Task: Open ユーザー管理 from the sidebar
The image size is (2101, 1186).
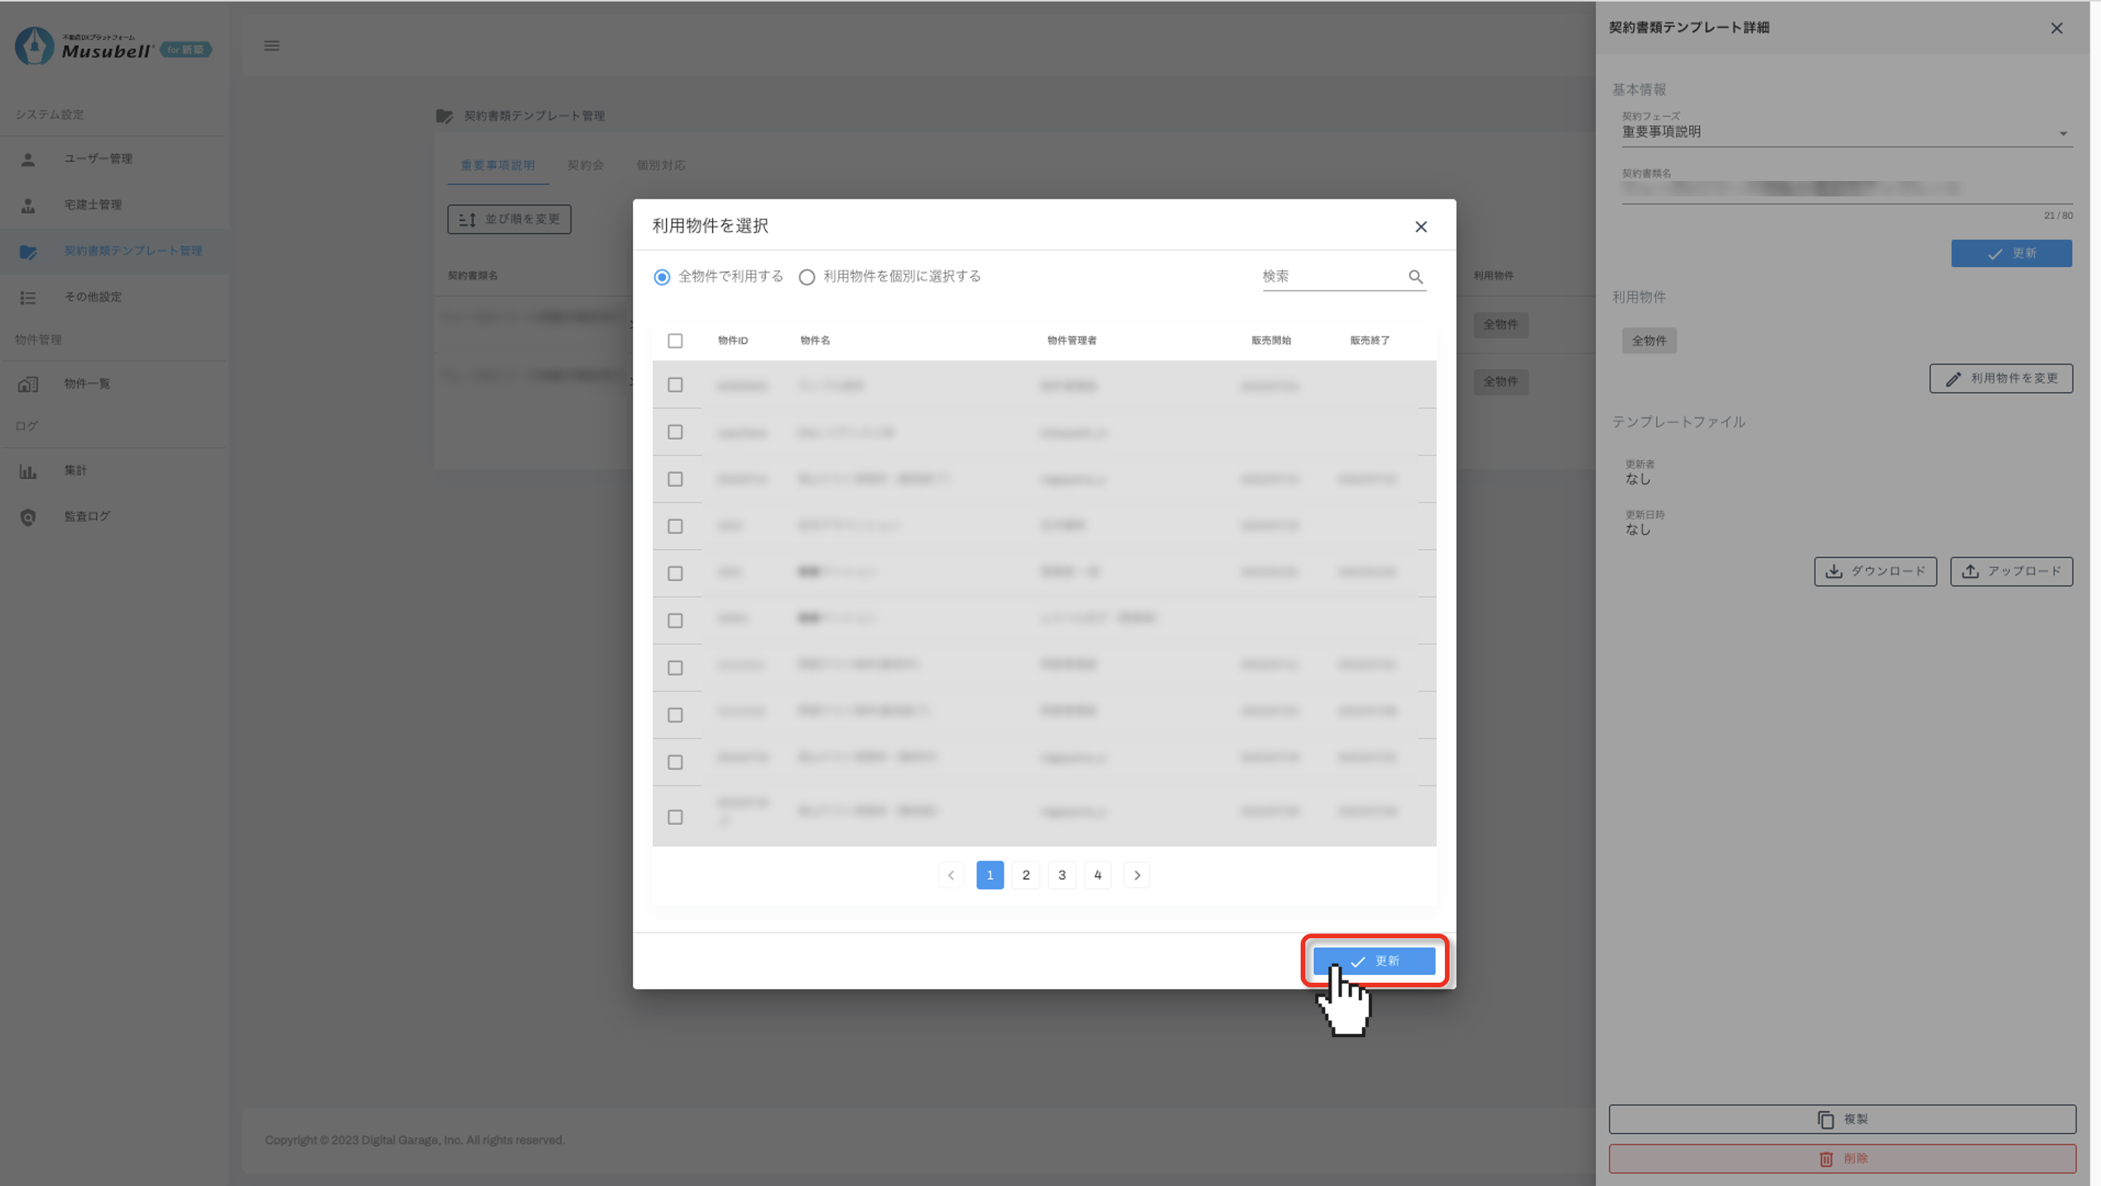Action: point(98,158)
